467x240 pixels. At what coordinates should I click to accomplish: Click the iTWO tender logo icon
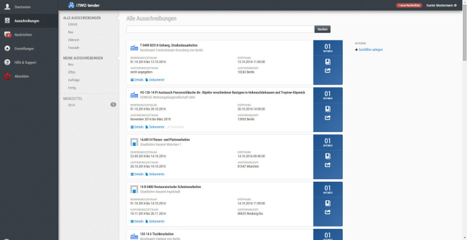(x=71, y=5)
